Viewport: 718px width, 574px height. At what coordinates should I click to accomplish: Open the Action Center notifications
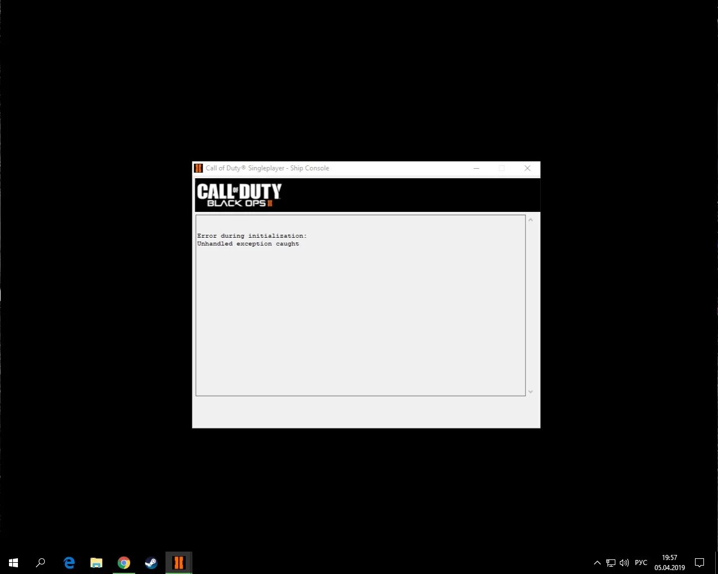tap(699, 563)
